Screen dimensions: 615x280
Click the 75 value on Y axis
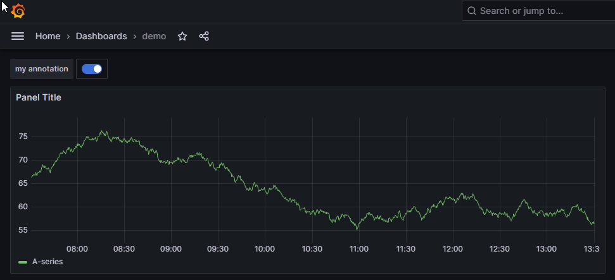(23, 137)
